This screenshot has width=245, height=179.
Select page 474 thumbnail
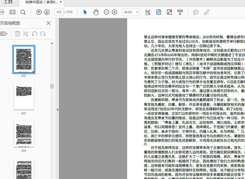click(x=24, y=134)
